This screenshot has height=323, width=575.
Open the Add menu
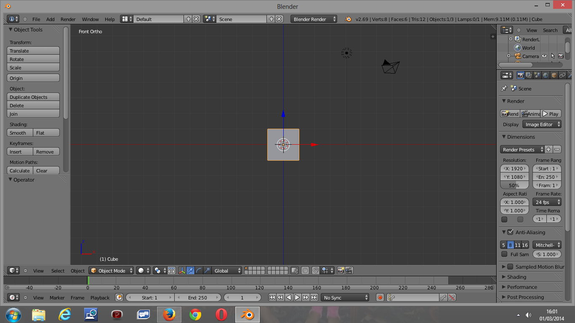click(x=50, y=19)
